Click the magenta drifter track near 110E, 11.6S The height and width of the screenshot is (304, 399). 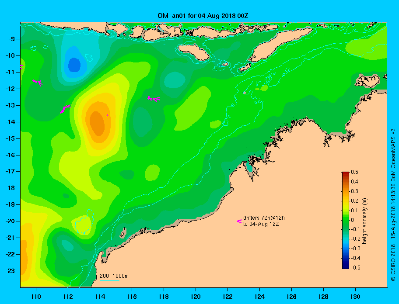(x=37, y=82)
